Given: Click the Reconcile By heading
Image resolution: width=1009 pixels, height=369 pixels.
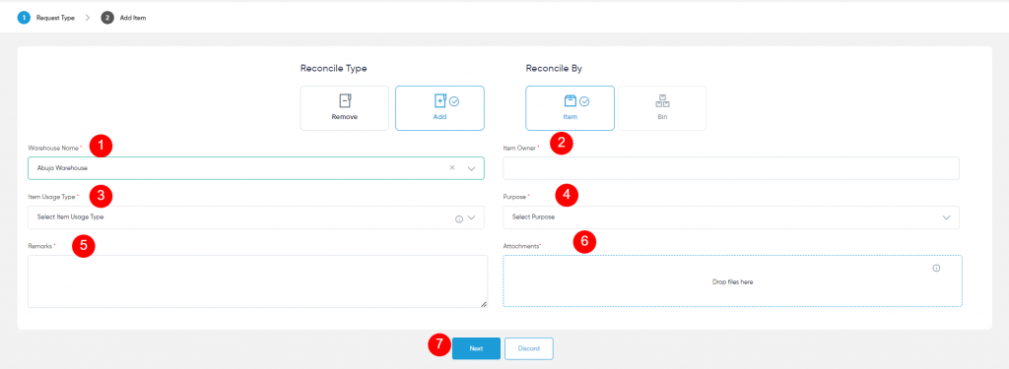Looking at the screenshot, I should (x=554, y=68).
